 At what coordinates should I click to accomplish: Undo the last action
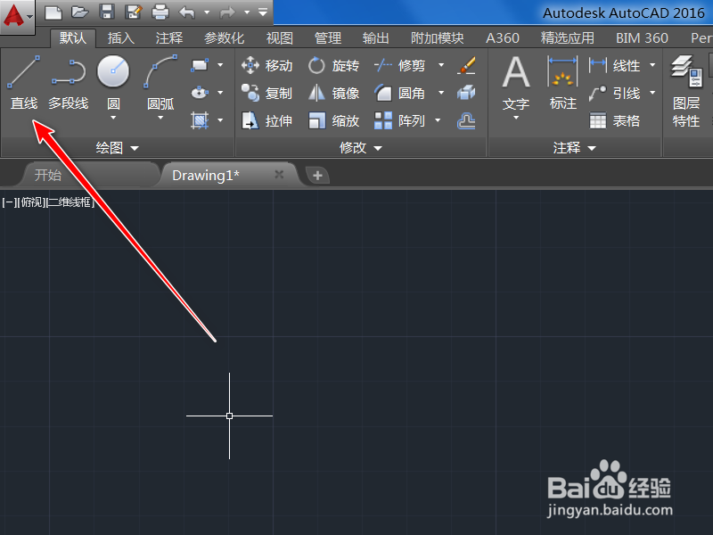pyautogui.click(x=187, y=12)
